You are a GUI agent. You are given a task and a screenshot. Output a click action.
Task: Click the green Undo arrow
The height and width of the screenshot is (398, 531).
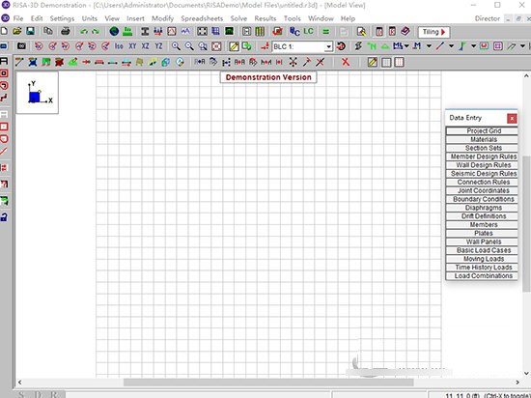pos(84,32)
